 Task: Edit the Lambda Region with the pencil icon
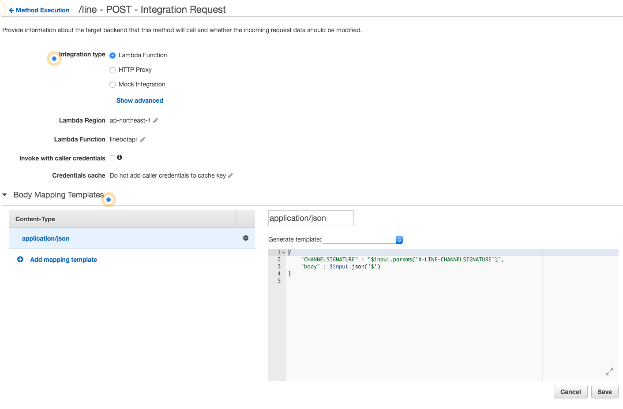pyautogui.click(x=155, y=120)
